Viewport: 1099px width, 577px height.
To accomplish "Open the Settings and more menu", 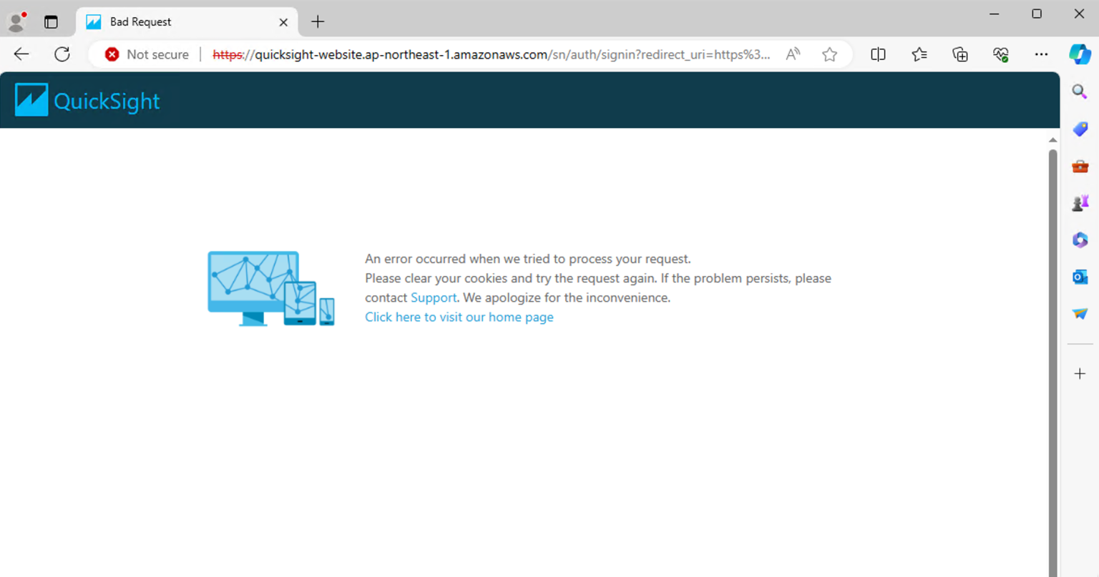I will 1041,54.
